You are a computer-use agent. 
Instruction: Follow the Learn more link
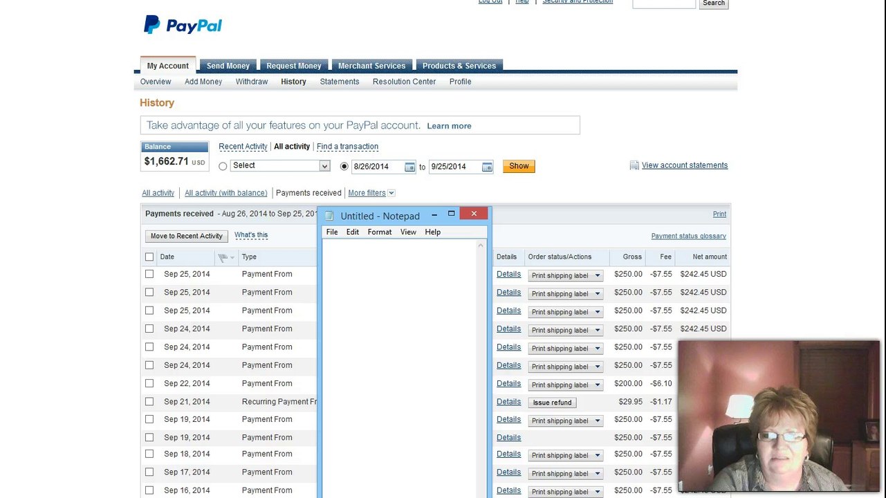click(449, 126)
